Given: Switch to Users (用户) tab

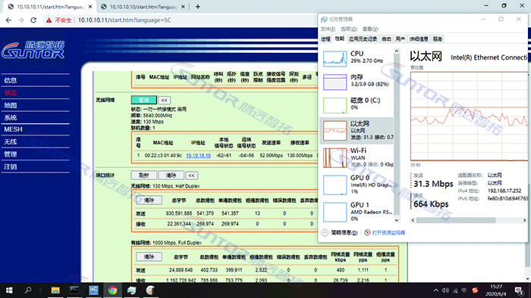Looking at the screenshot, I should 401,39.
